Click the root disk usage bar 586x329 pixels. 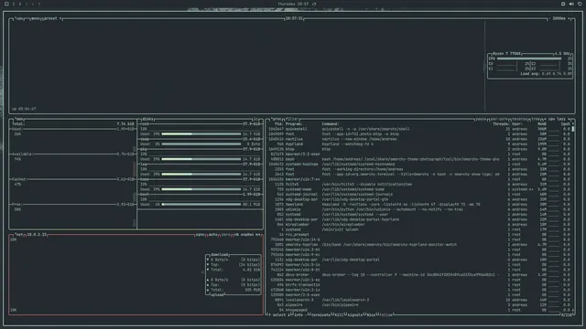click(x=201, y=134)
